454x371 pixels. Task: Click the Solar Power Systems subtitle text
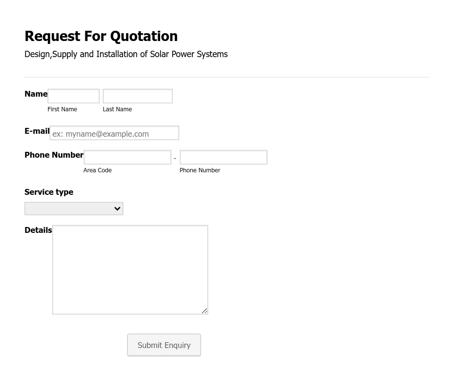pyautogui.click(x=126, y=54)
